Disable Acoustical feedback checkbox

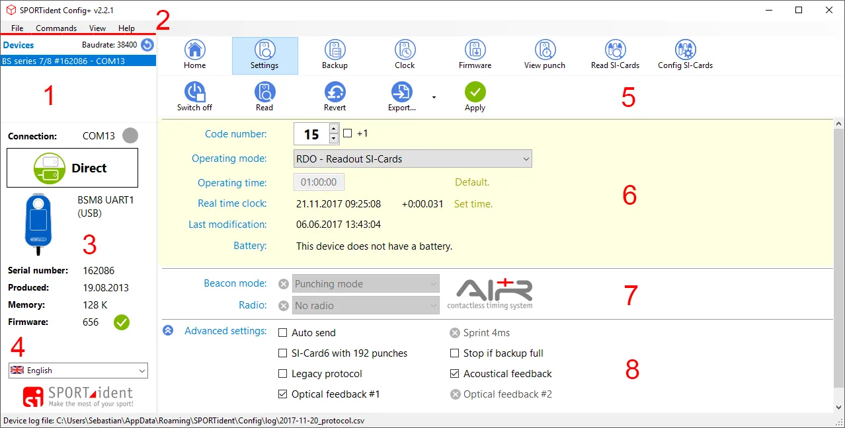(x=455, y=374)
